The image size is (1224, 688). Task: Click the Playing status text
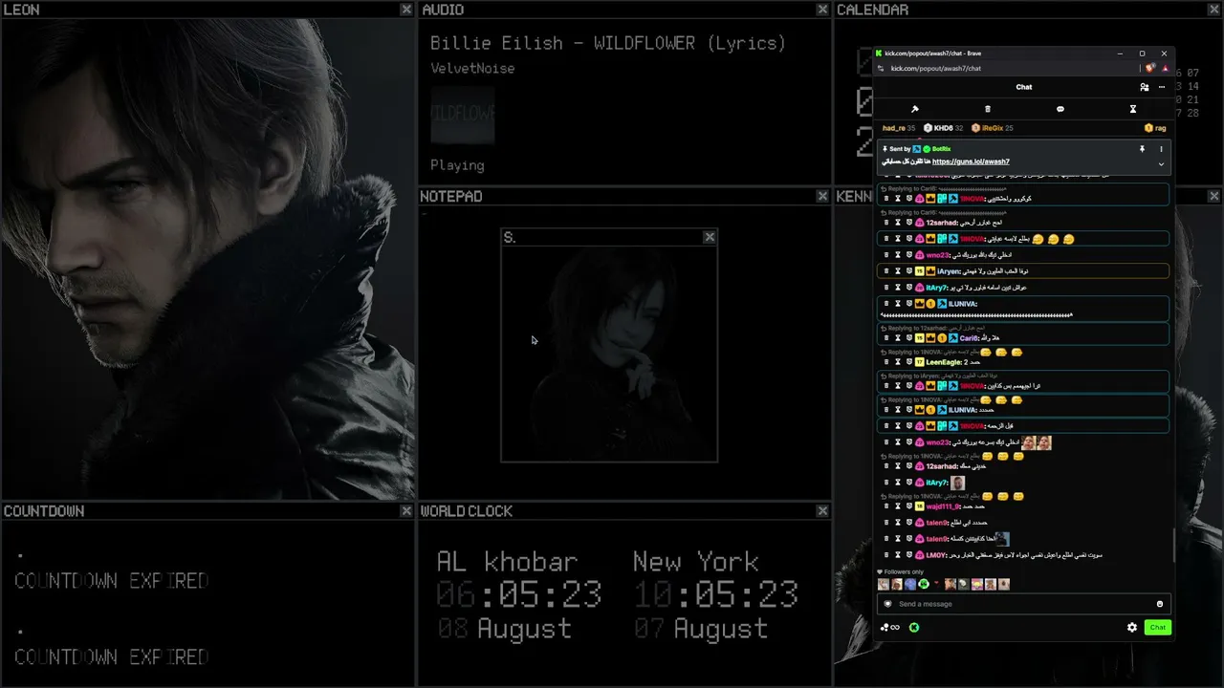(457, 165)
